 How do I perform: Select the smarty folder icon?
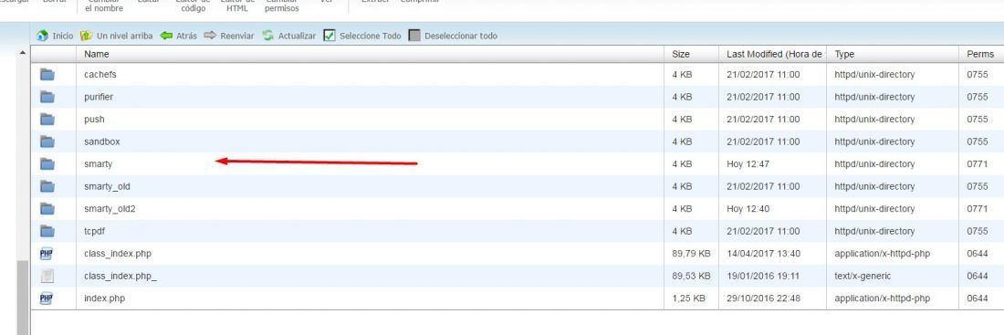click(x=47, y=164)
